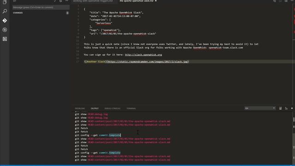Click the "You can sign up for it here" text

(104, 55)
